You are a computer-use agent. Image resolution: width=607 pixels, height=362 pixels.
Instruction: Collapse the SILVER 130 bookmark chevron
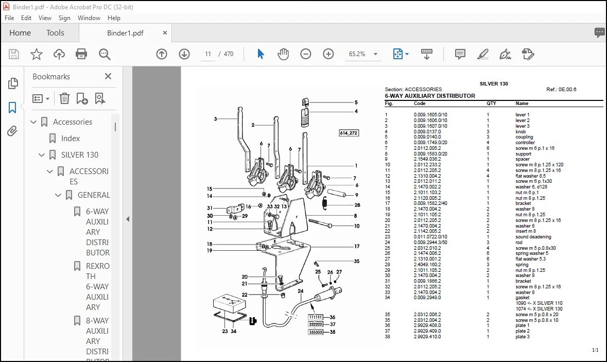41,155
